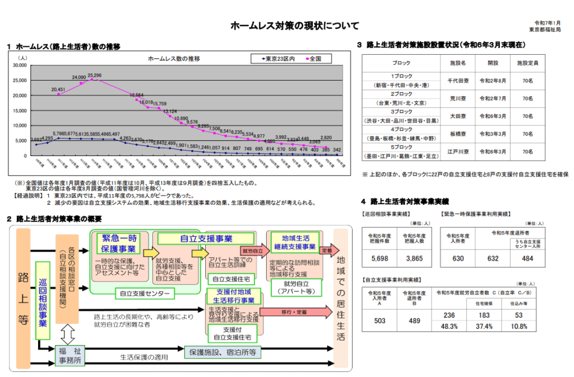The height and width of the screenshot is (377, 574).
Task: Select the 支援付自立支援住宅 box
Action: point(233,333)
